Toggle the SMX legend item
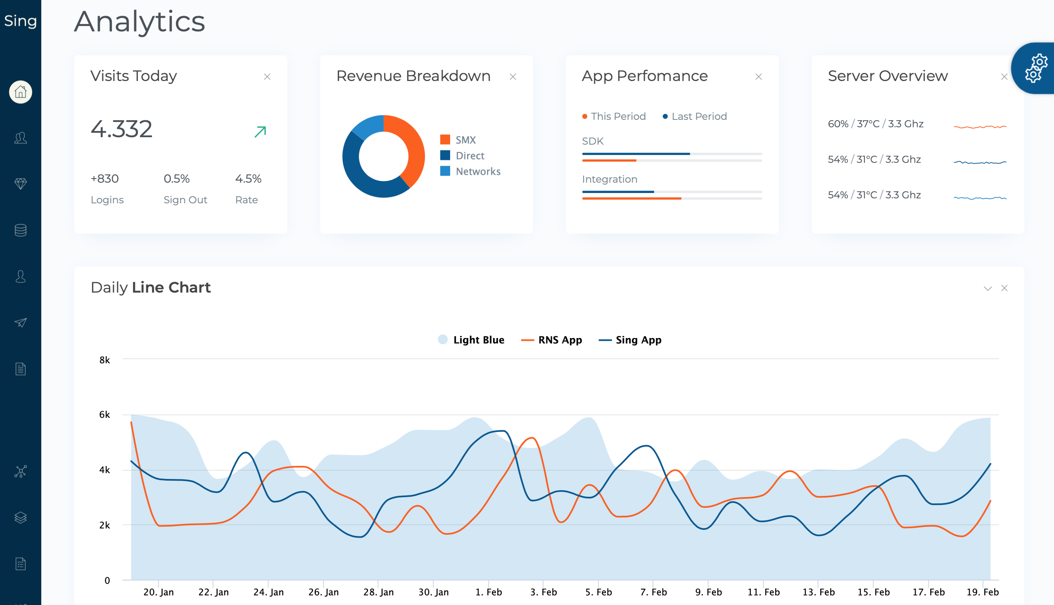1054x605 pixels. point(458,140)
